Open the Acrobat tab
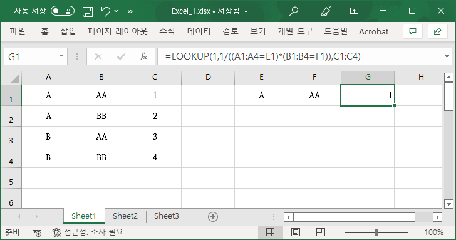Viewport: 456px width, 240px height. pyautogui.click(x=373, y=31)
